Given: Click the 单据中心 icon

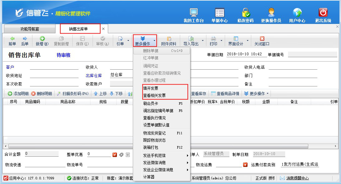Looking at the screenshot, I should (x=219, y=13).
